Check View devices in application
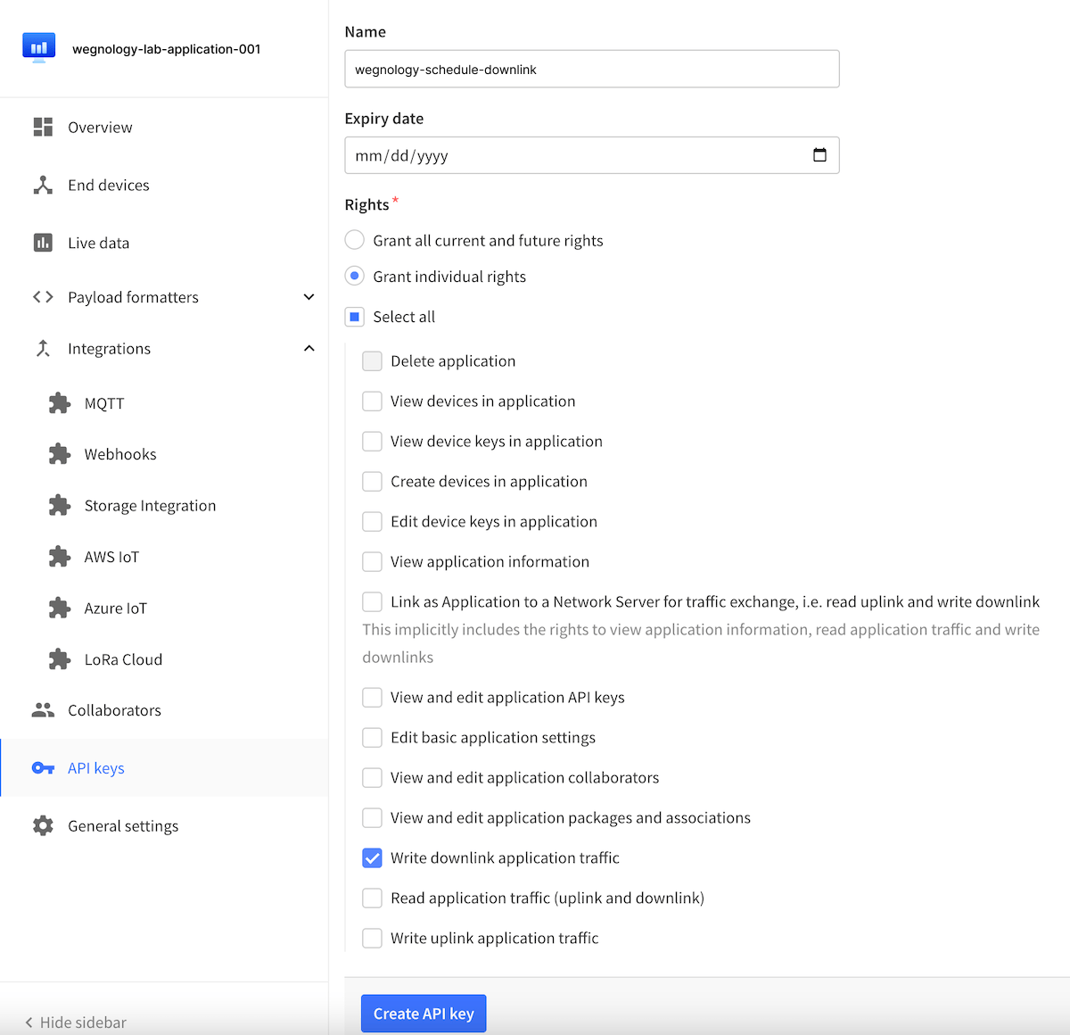The image size is (1070, 1035). click(372, 401)
